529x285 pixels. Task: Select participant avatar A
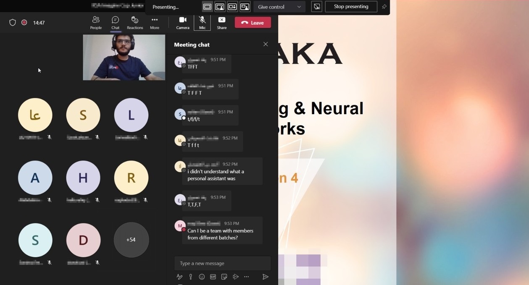click(35, 178)
